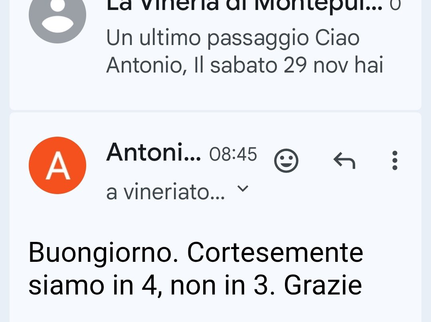Tap the word 'passaggio' in the preview
431x322 pixels.
(x=258, y=38)
